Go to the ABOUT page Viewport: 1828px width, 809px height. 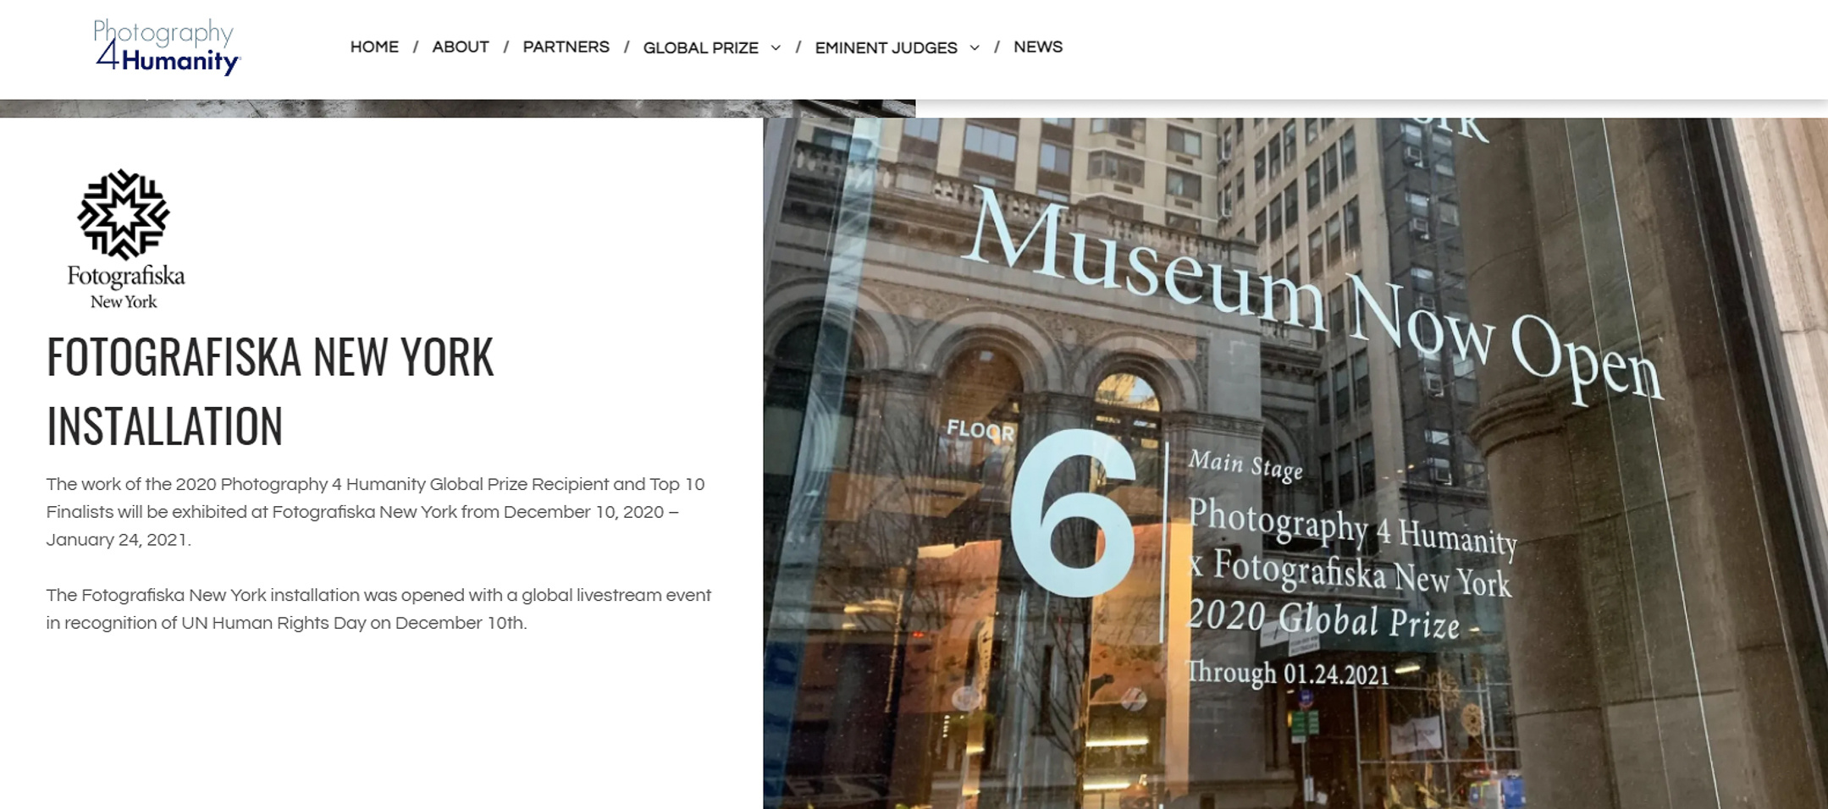pyautogui.click(x=461, y=47)
